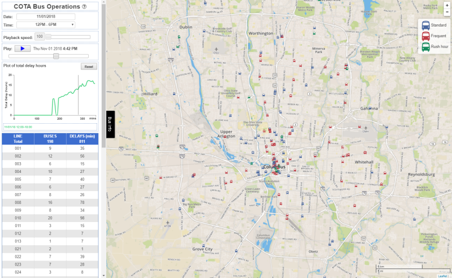Click the sidebar scrollbar down arrow
This screenshot has height=278, width=452.
pos(103,276)
